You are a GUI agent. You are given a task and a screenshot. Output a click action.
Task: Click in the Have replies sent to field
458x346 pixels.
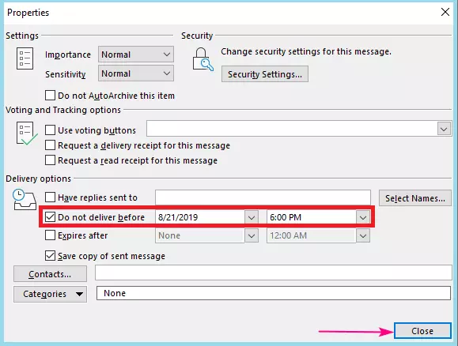[263, 197]
